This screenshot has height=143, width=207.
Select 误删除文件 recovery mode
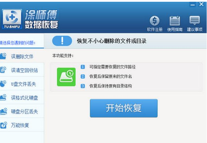(x=22, y=56)
